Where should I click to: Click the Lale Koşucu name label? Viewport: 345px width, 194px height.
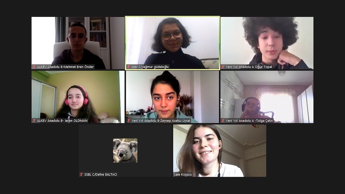183,175
